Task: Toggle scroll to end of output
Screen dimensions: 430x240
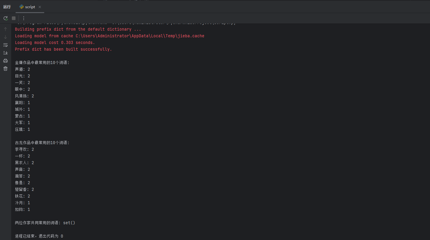Action: pyautogui.click(x=5, y=53)
